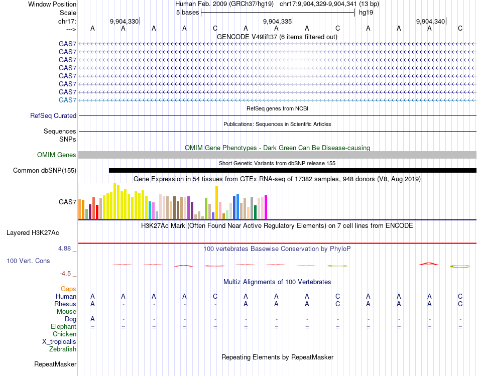Click the Sequences track label
This screenshot has height=376, width=477.
click(60, 132)
